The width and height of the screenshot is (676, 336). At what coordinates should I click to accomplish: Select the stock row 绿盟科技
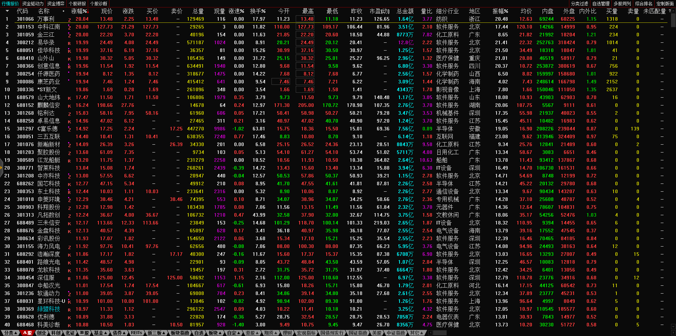49,309
